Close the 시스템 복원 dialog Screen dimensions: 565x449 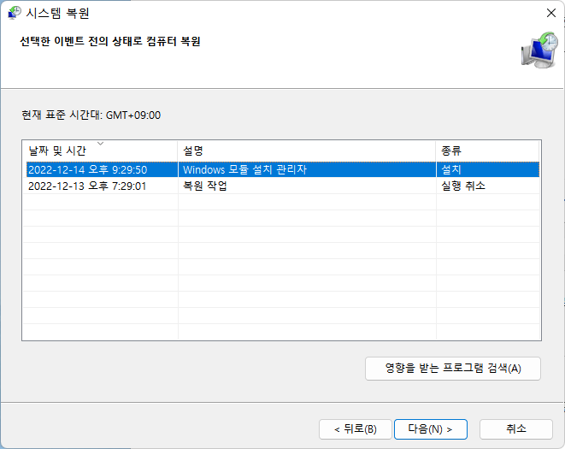click(551, 13)
